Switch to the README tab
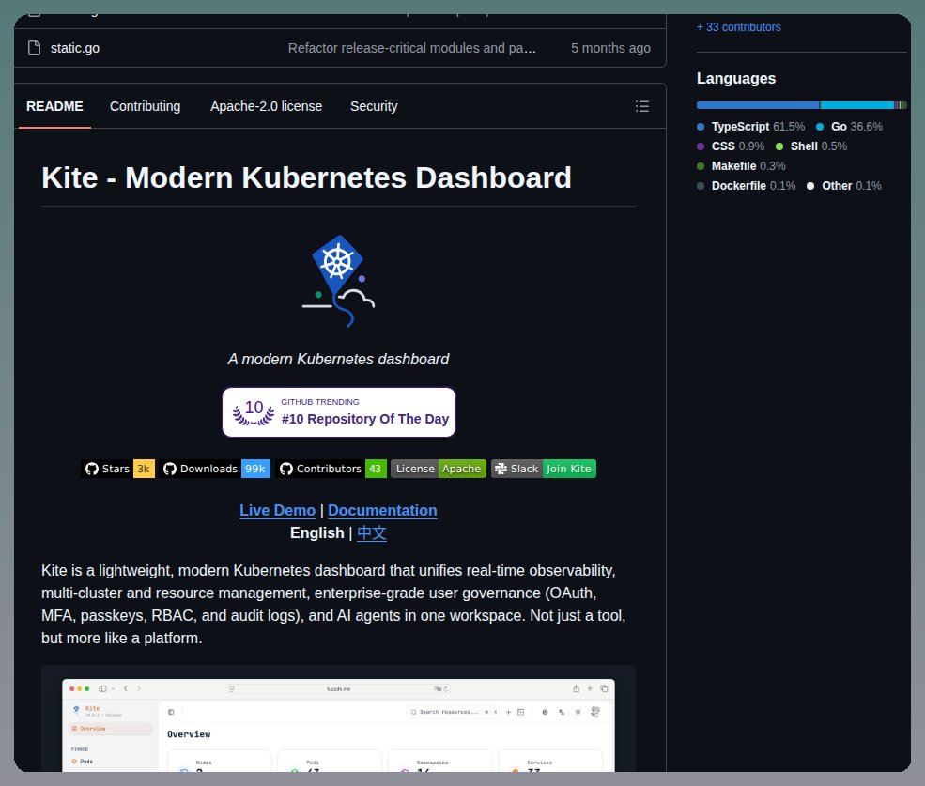 coord(54,106)
